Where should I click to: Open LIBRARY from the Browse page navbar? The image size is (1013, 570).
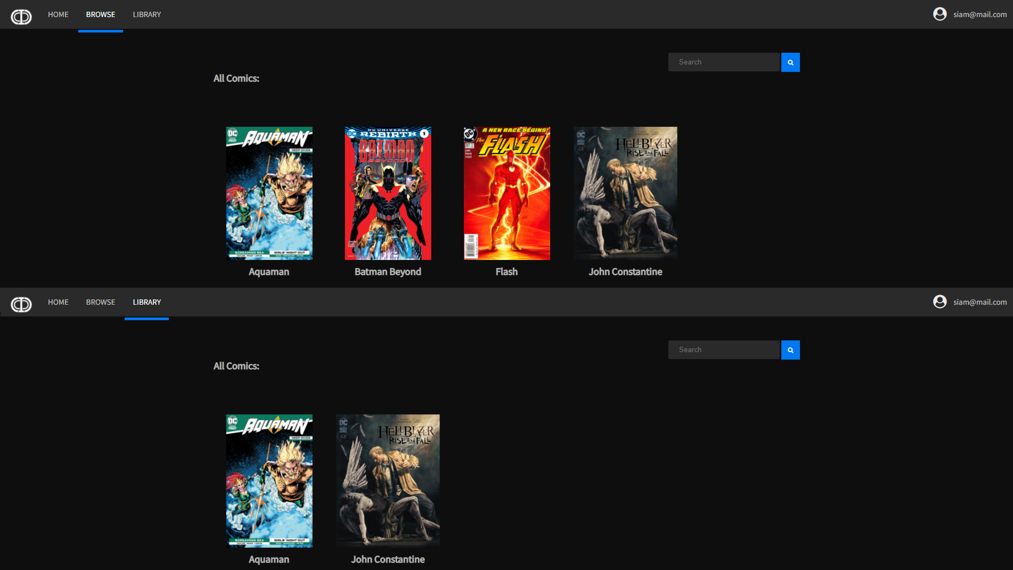tap(146, 15)
